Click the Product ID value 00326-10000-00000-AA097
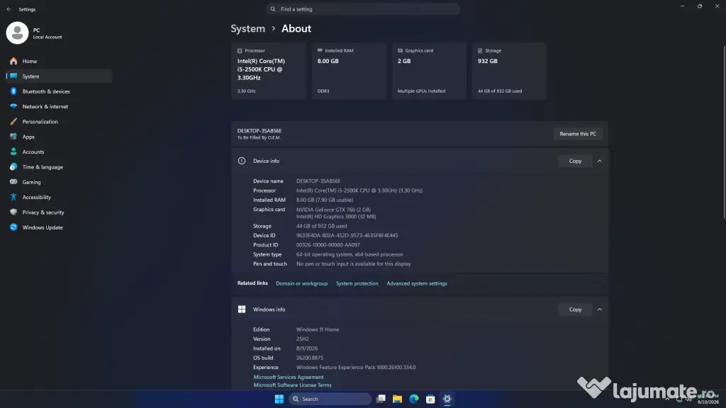 [x=328, y=245]
